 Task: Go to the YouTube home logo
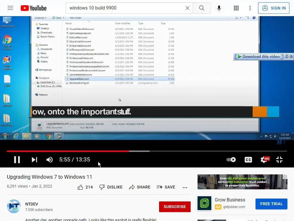[34, 8]
